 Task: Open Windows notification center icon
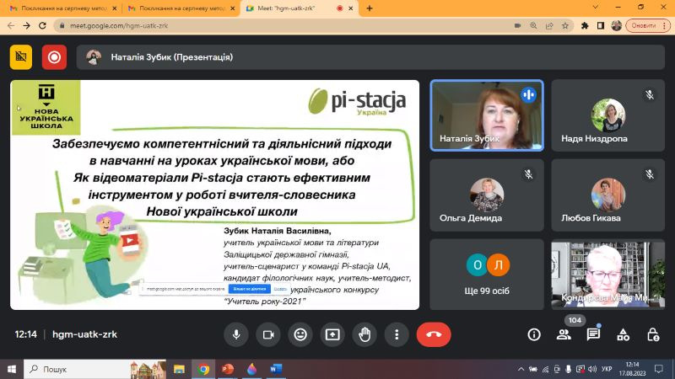coord(659,369)
